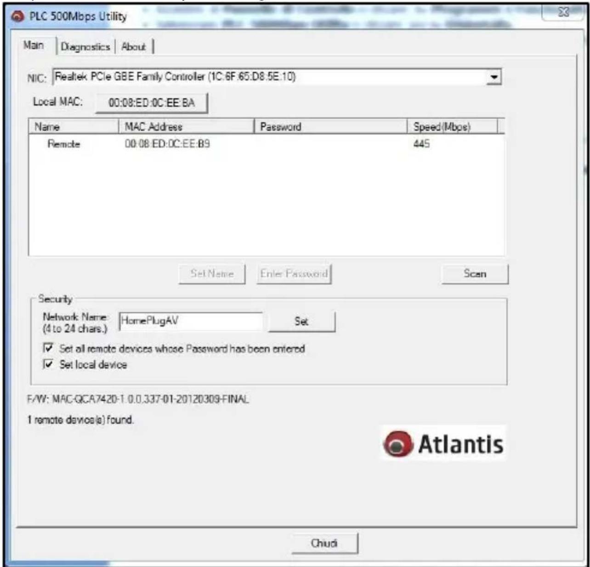Sort by the Name column header

point(74,127)
